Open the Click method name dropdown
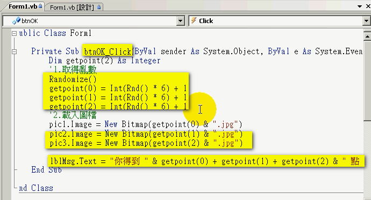This screenshot has height=200, width=371. point(367,21)
